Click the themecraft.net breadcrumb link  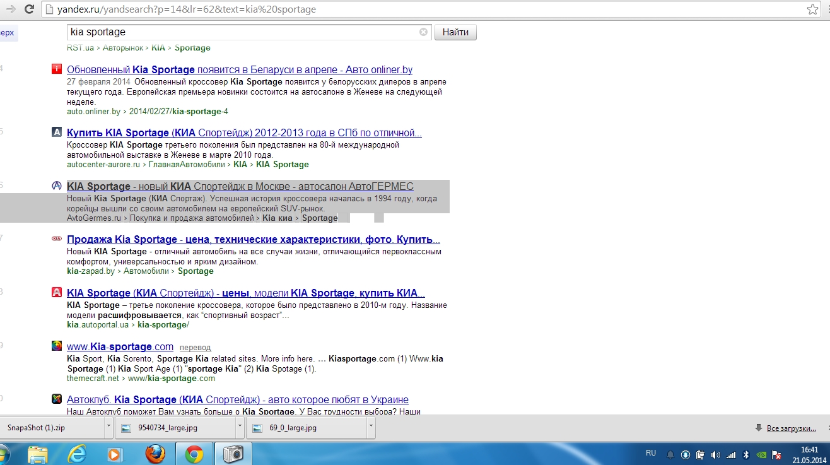pos(93,379)
